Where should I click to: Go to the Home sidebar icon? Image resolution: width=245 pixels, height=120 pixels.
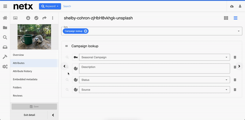click(x=5, y=18)
